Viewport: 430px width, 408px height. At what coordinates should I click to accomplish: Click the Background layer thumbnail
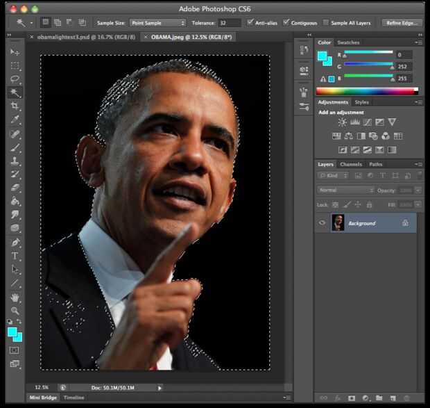338,222
